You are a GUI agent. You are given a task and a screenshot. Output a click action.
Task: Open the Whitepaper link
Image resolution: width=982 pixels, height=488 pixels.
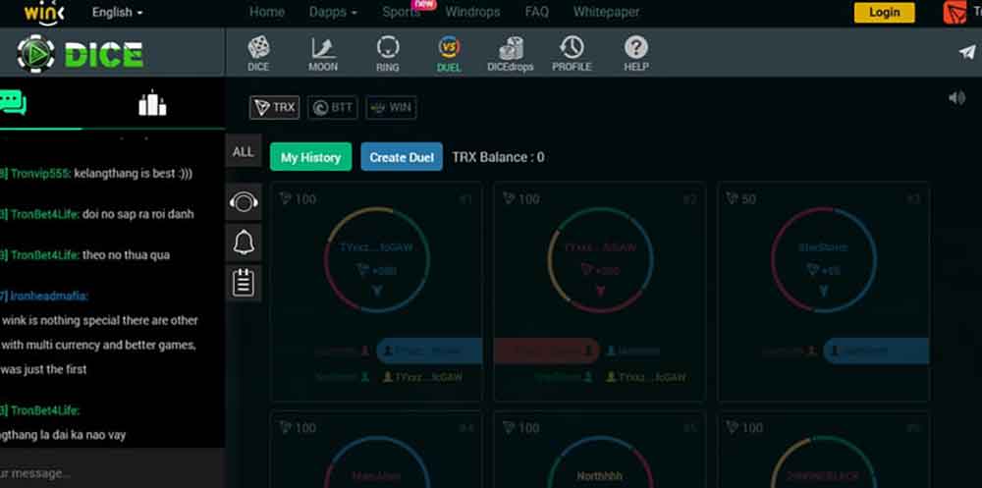[606, 12]
